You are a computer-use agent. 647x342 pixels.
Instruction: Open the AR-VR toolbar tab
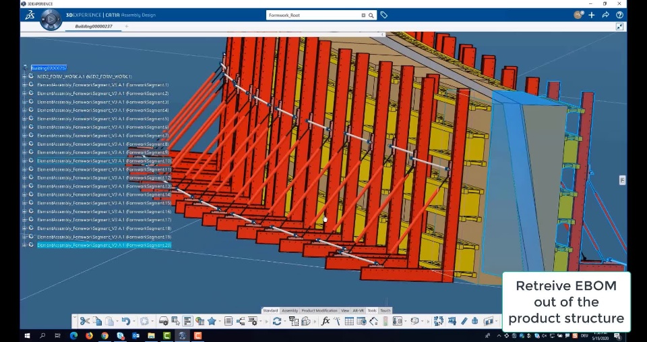tap(358, 310)
